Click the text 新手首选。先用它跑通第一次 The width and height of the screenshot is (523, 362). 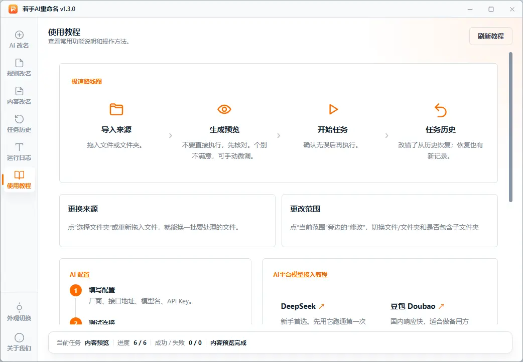point(323,321)
